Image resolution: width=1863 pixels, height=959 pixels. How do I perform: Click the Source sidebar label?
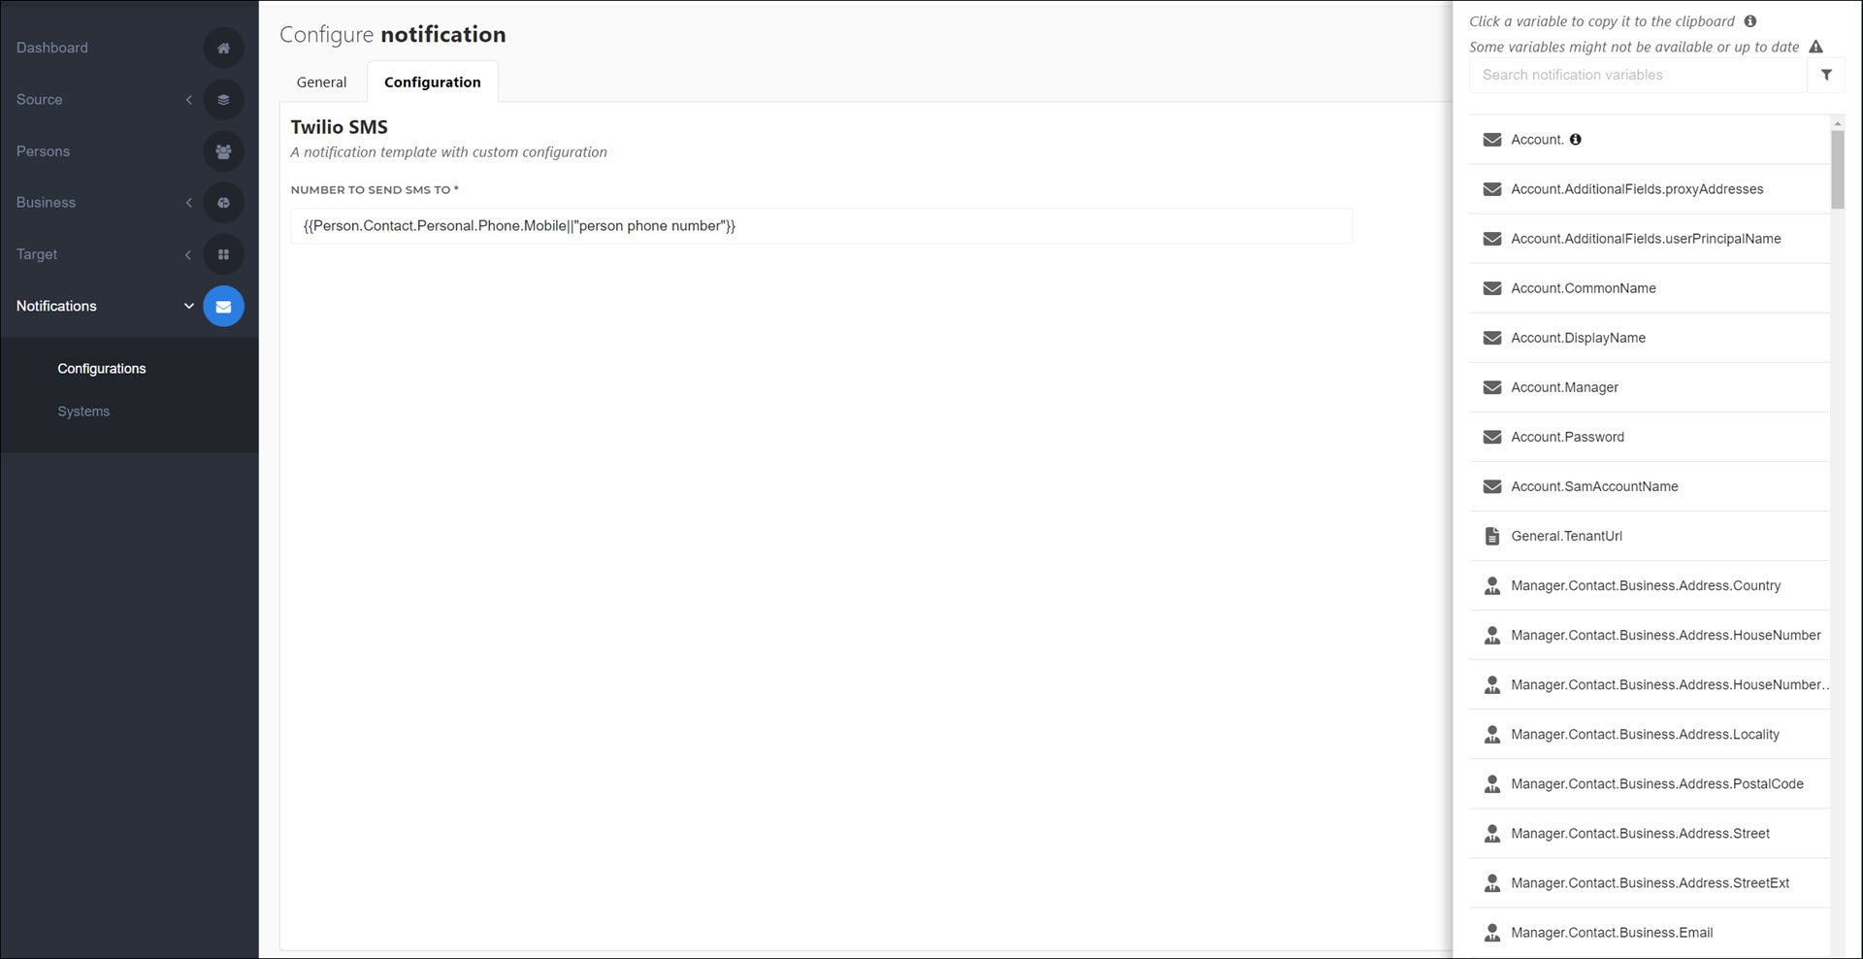[x=39, y=99]
